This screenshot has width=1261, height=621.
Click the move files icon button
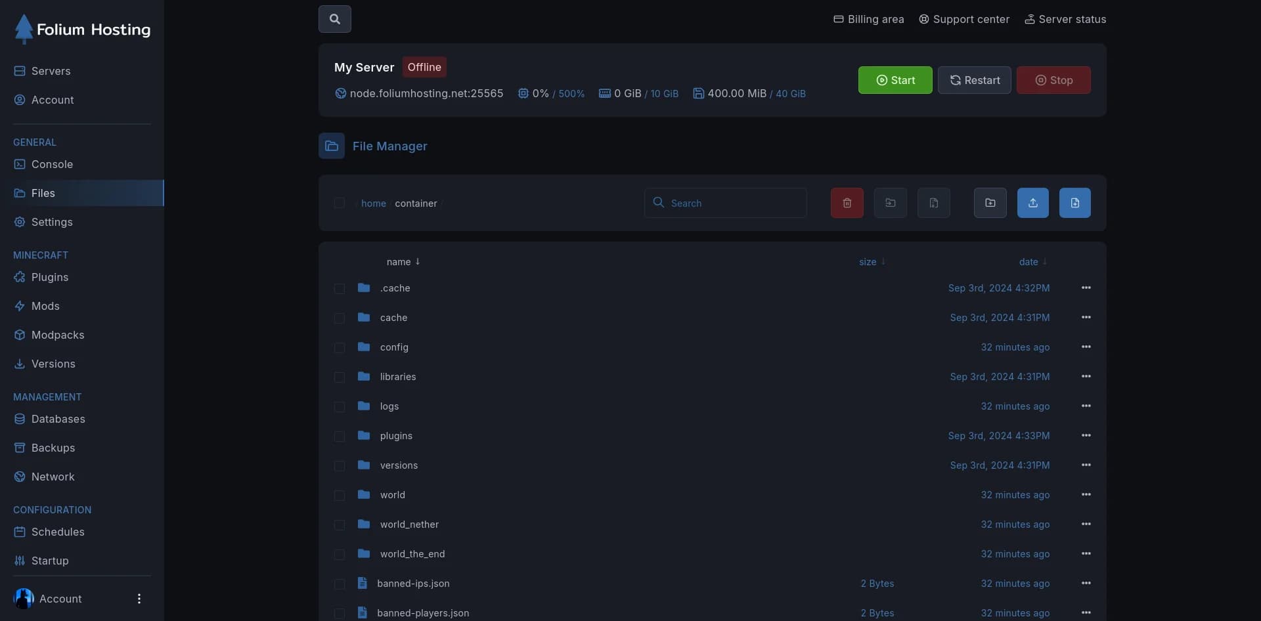(890, 203)
